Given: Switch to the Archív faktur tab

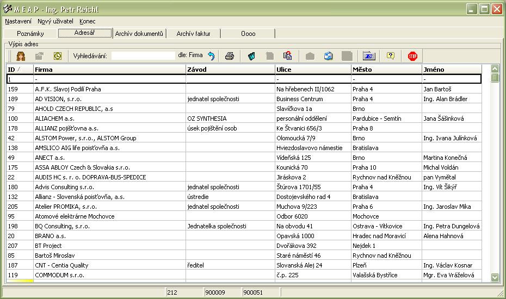Looking at the screenshot, I should click(x=193, y=34).
